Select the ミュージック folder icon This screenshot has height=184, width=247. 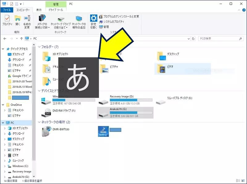click(46, 81)
